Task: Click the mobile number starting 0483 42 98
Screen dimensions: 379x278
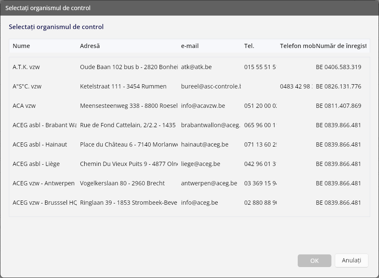Action: (x=296, y=86)
